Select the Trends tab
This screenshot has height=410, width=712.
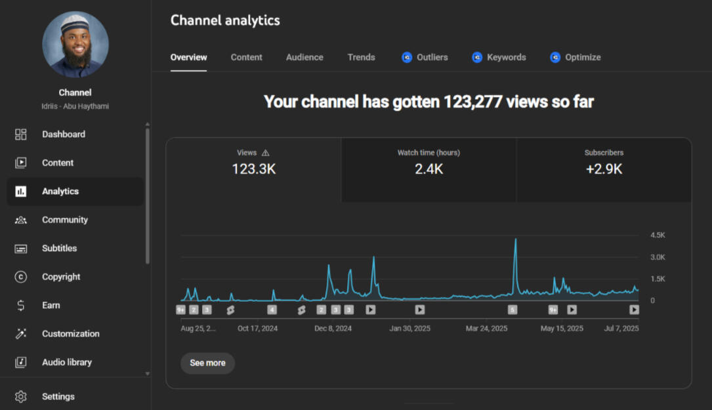361,58
